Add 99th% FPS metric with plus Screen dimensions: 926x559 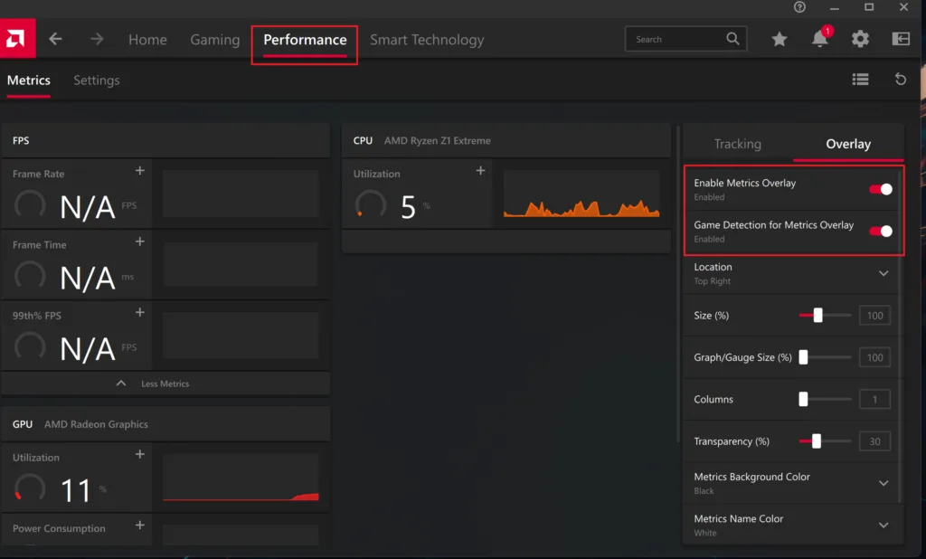point(140,313)
